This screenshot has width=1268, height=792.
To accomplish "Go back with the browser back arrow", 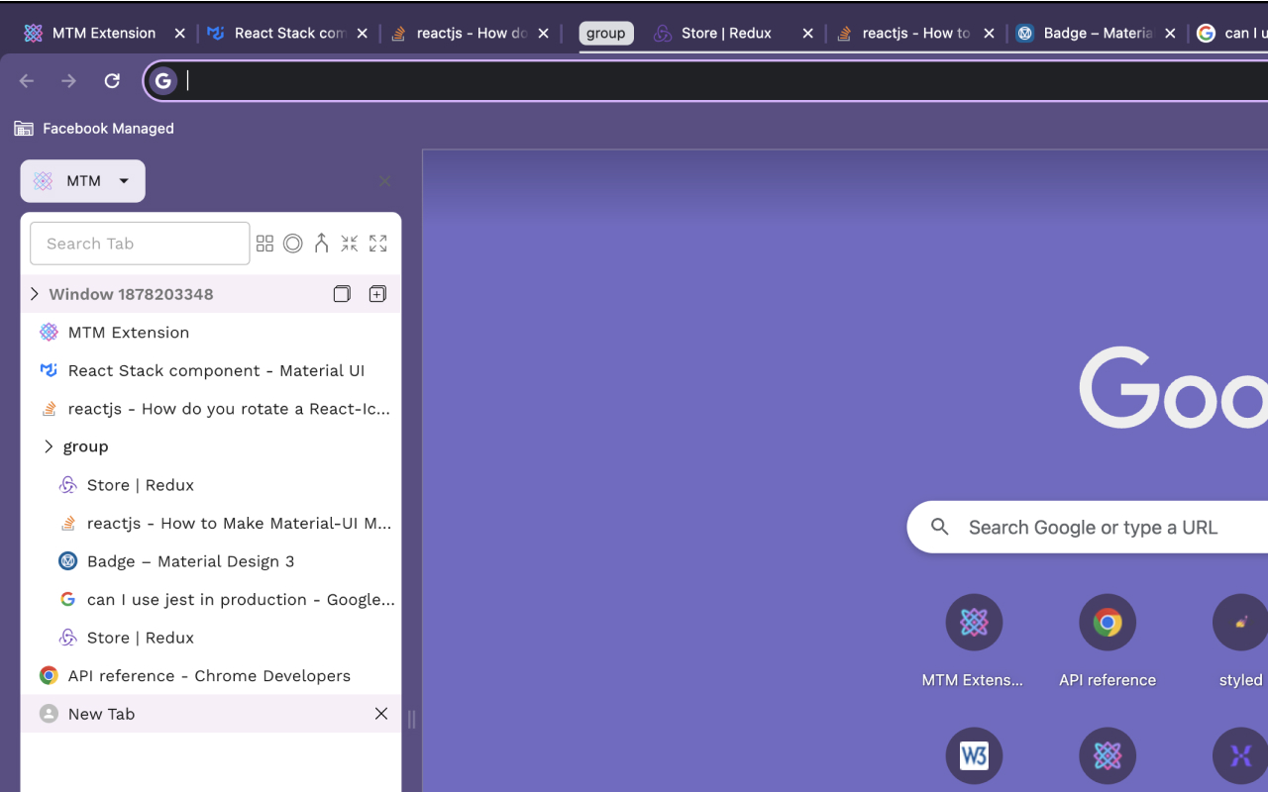I will pos(27,81).
